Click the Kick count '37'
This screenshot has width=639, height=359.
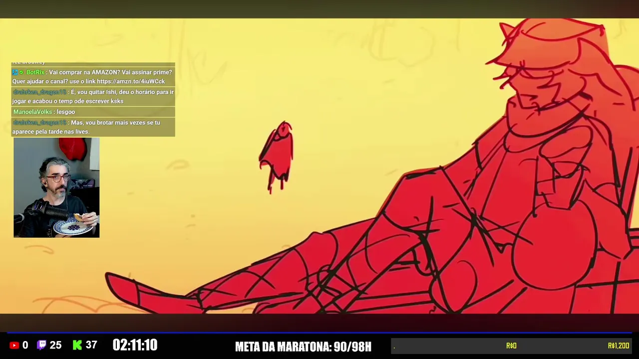[91, 345]
